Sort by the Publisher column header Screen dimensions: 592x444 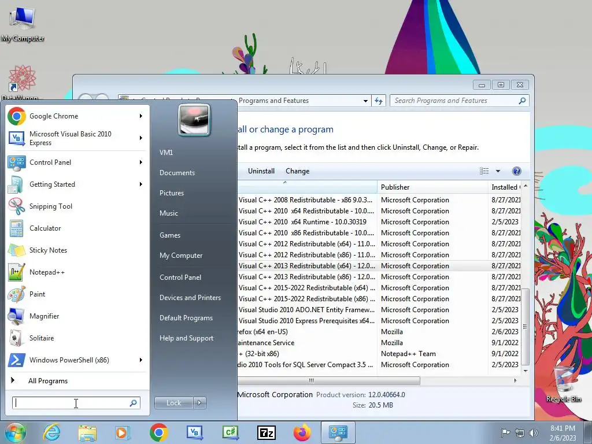tap(432, 187)
